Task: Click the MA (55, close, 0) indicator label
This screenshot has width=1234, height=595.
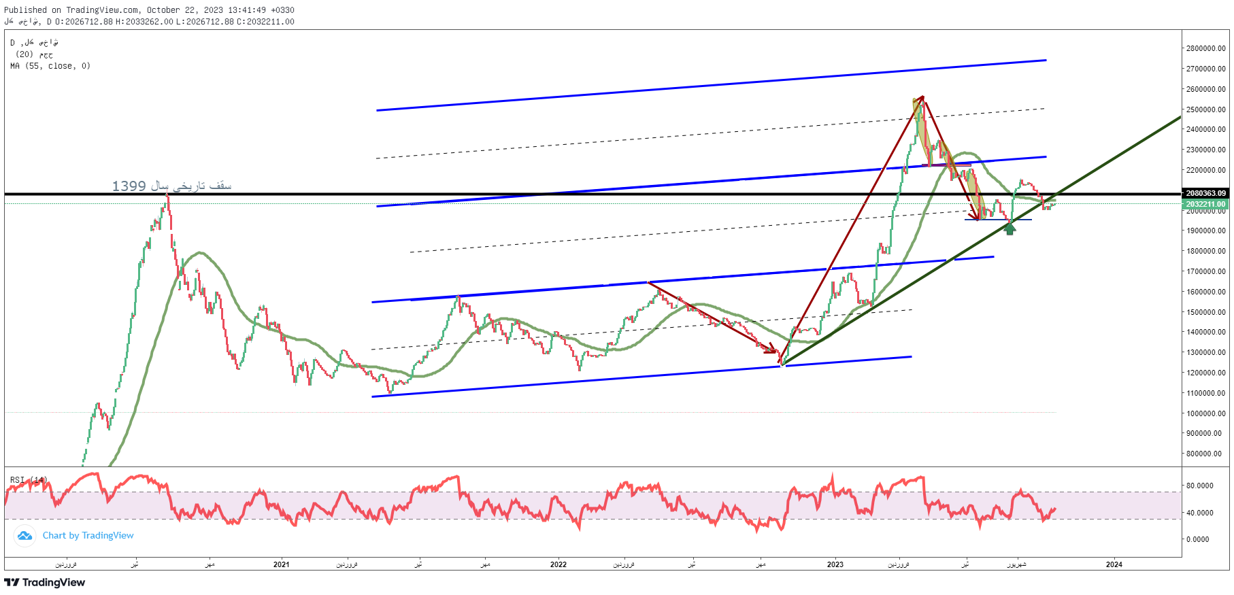Action: tap(50, 66)
